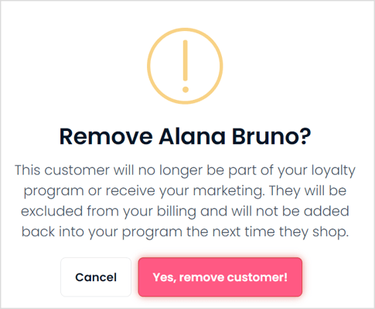The height and width of the screenshot is (309, 375).
Task: Click the word shop ending the description
Action: (331, 232)
